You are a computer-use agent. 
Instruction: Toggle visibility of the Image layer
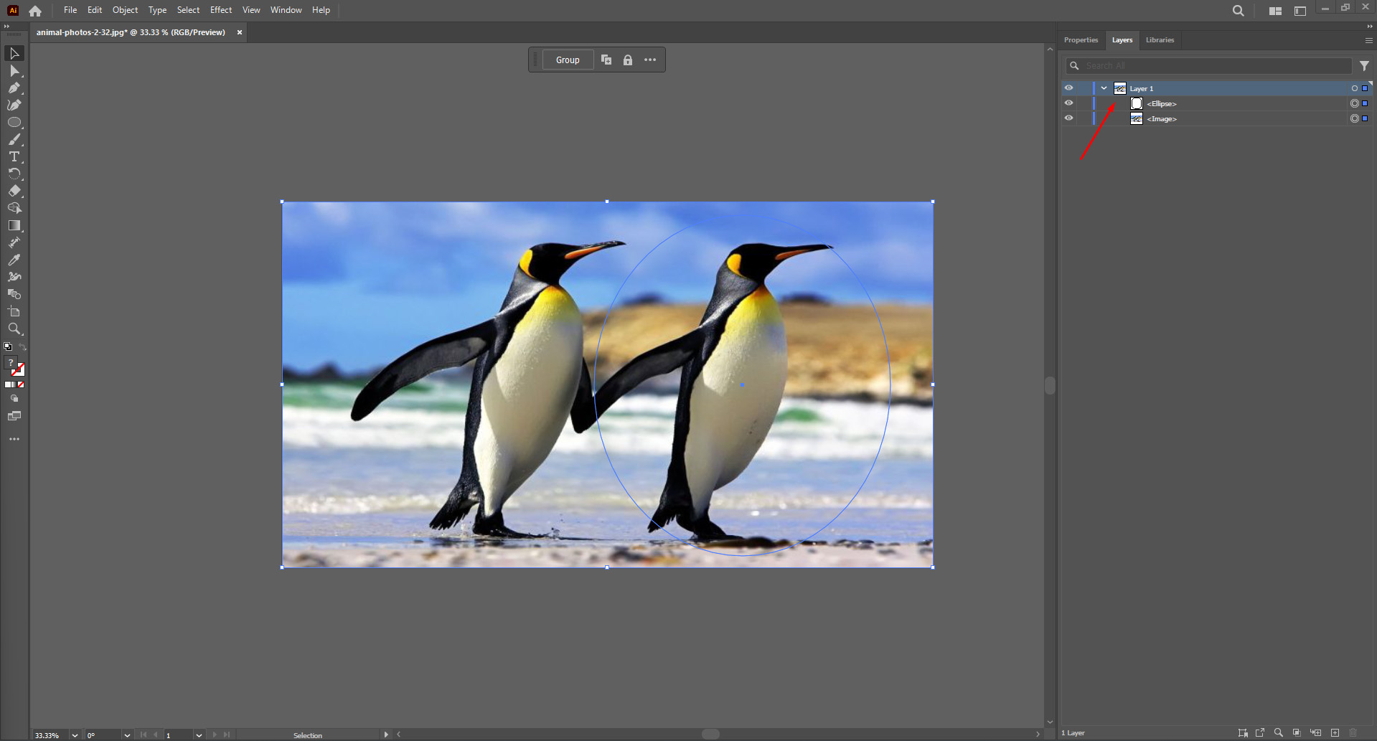pos(1068,118)
